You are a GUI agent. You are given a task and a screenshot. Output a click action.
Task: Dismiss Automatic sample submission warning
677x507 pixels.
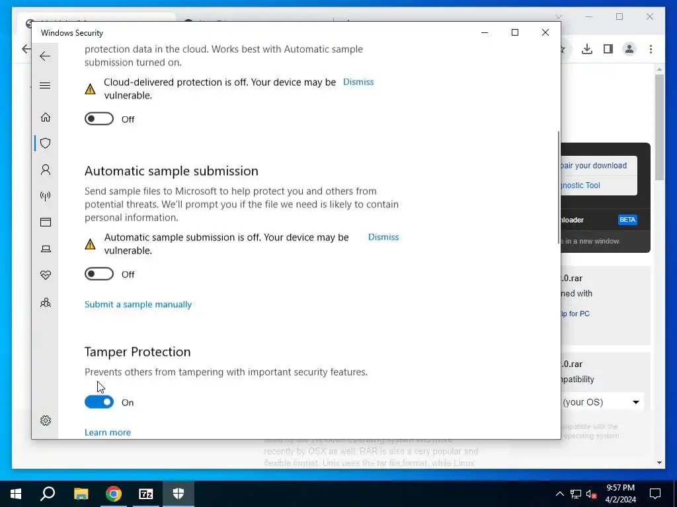point(383,237)
